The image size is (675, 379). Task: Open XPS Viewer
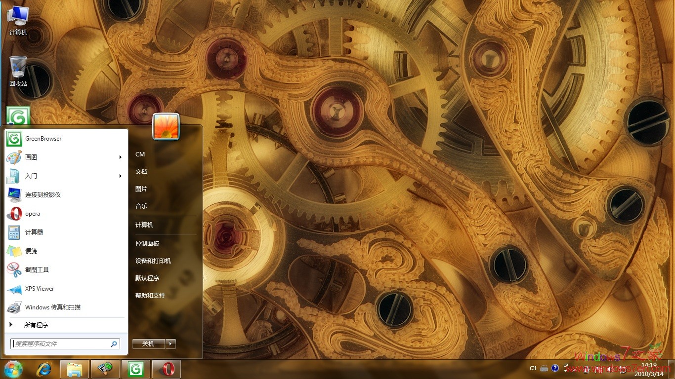click(x=40, y=288)
